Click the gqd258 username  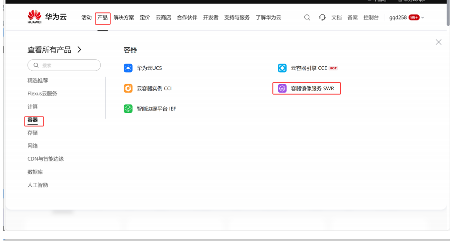[x=398, y=17]
